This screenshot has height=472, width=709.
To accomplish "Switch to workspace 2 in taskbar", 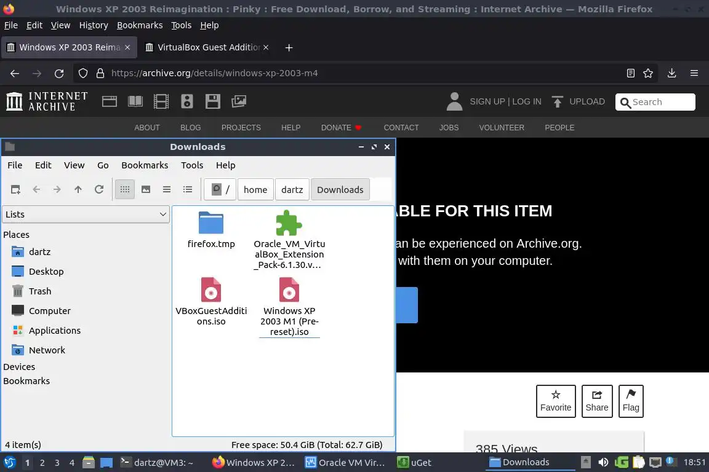I will [42, 463].
